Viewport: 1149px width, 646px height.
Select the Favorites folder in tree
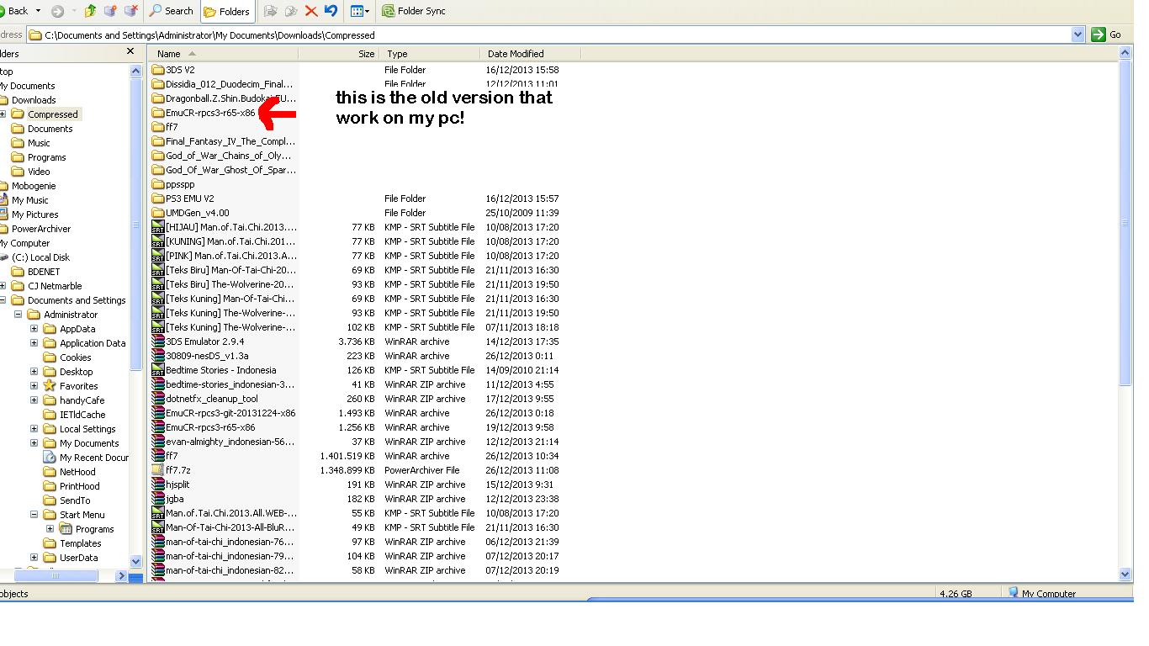coord(78,386)
